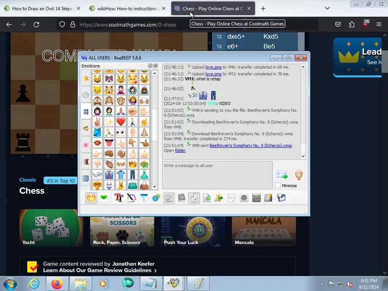Insert the praying hands emoticon
Viewport: 388px width, 291px height.
pos(121,111)
